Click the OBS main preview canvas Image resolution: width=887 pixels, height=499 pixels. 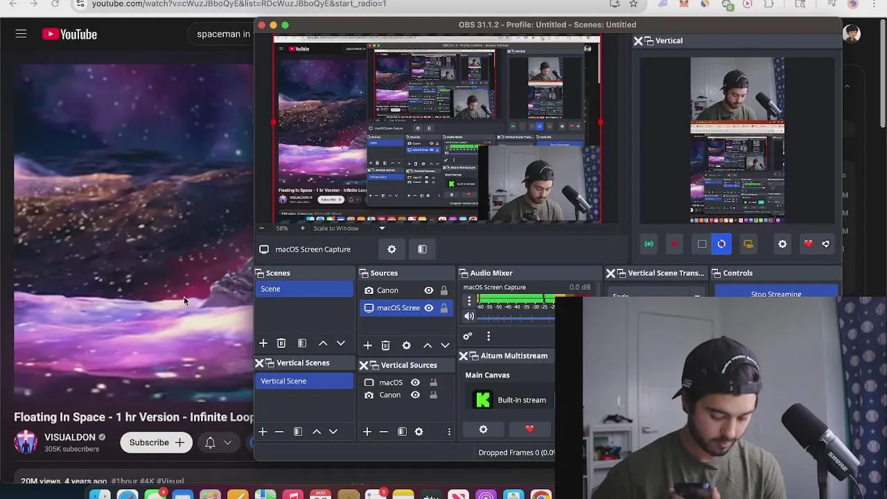coord(437,129)
